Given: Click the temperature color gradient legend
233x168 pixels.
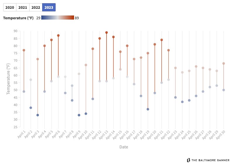Looking at the screenshot, I should coord(58,18).
